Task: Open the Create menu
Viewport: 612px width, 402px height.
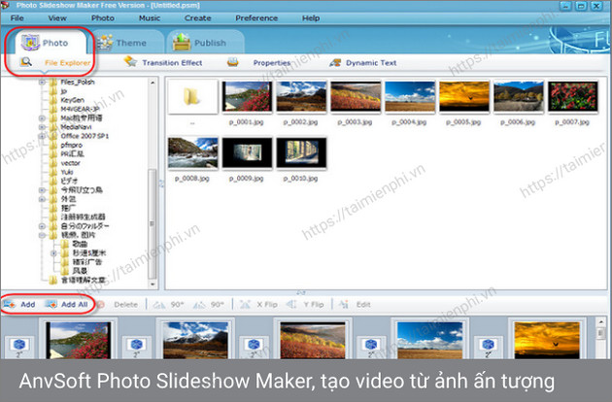Action: [197, 17]
